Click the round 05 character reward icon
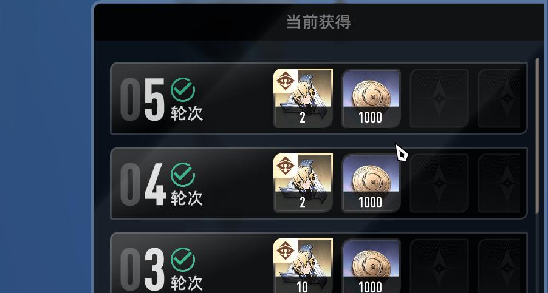 [x=303, y=98]
